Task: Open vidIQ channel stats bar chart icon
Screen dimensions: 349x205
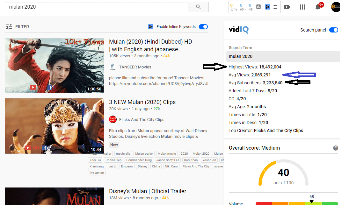Action: click(258, 7)
